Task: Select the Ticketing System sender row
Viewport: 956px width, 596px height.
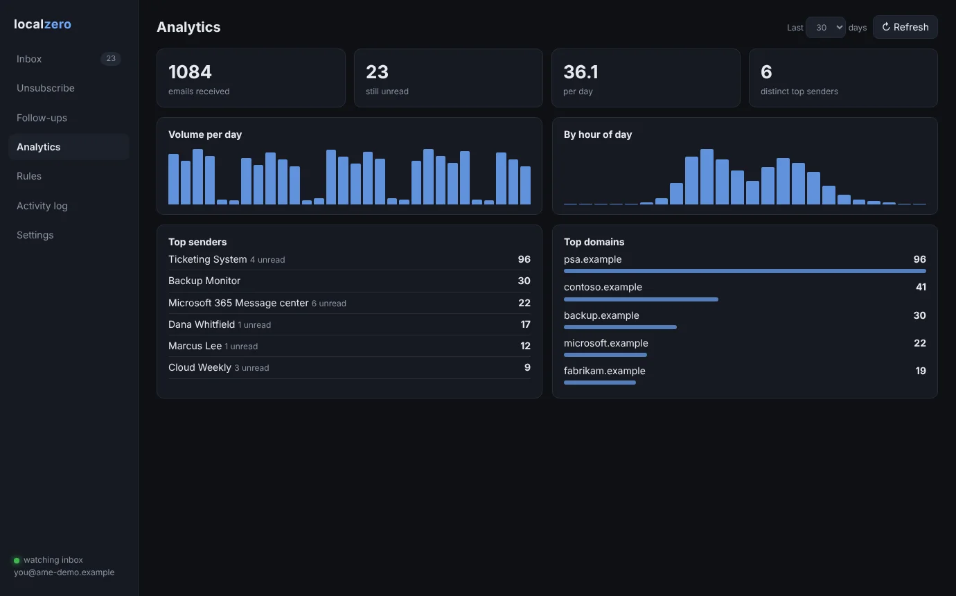Action: click(x=349, y=259)
